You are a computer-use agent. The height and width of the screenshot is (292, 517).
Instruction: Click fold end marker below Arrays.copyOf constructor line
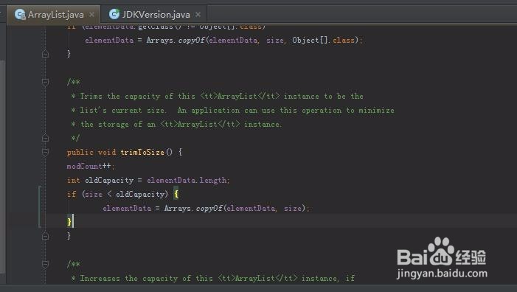(x=46, y=54)
